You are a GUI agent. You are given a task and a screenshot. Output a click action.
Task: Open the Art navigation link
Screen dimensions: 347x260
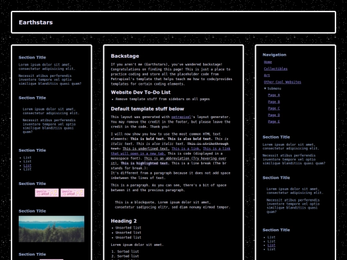[267, 75]
